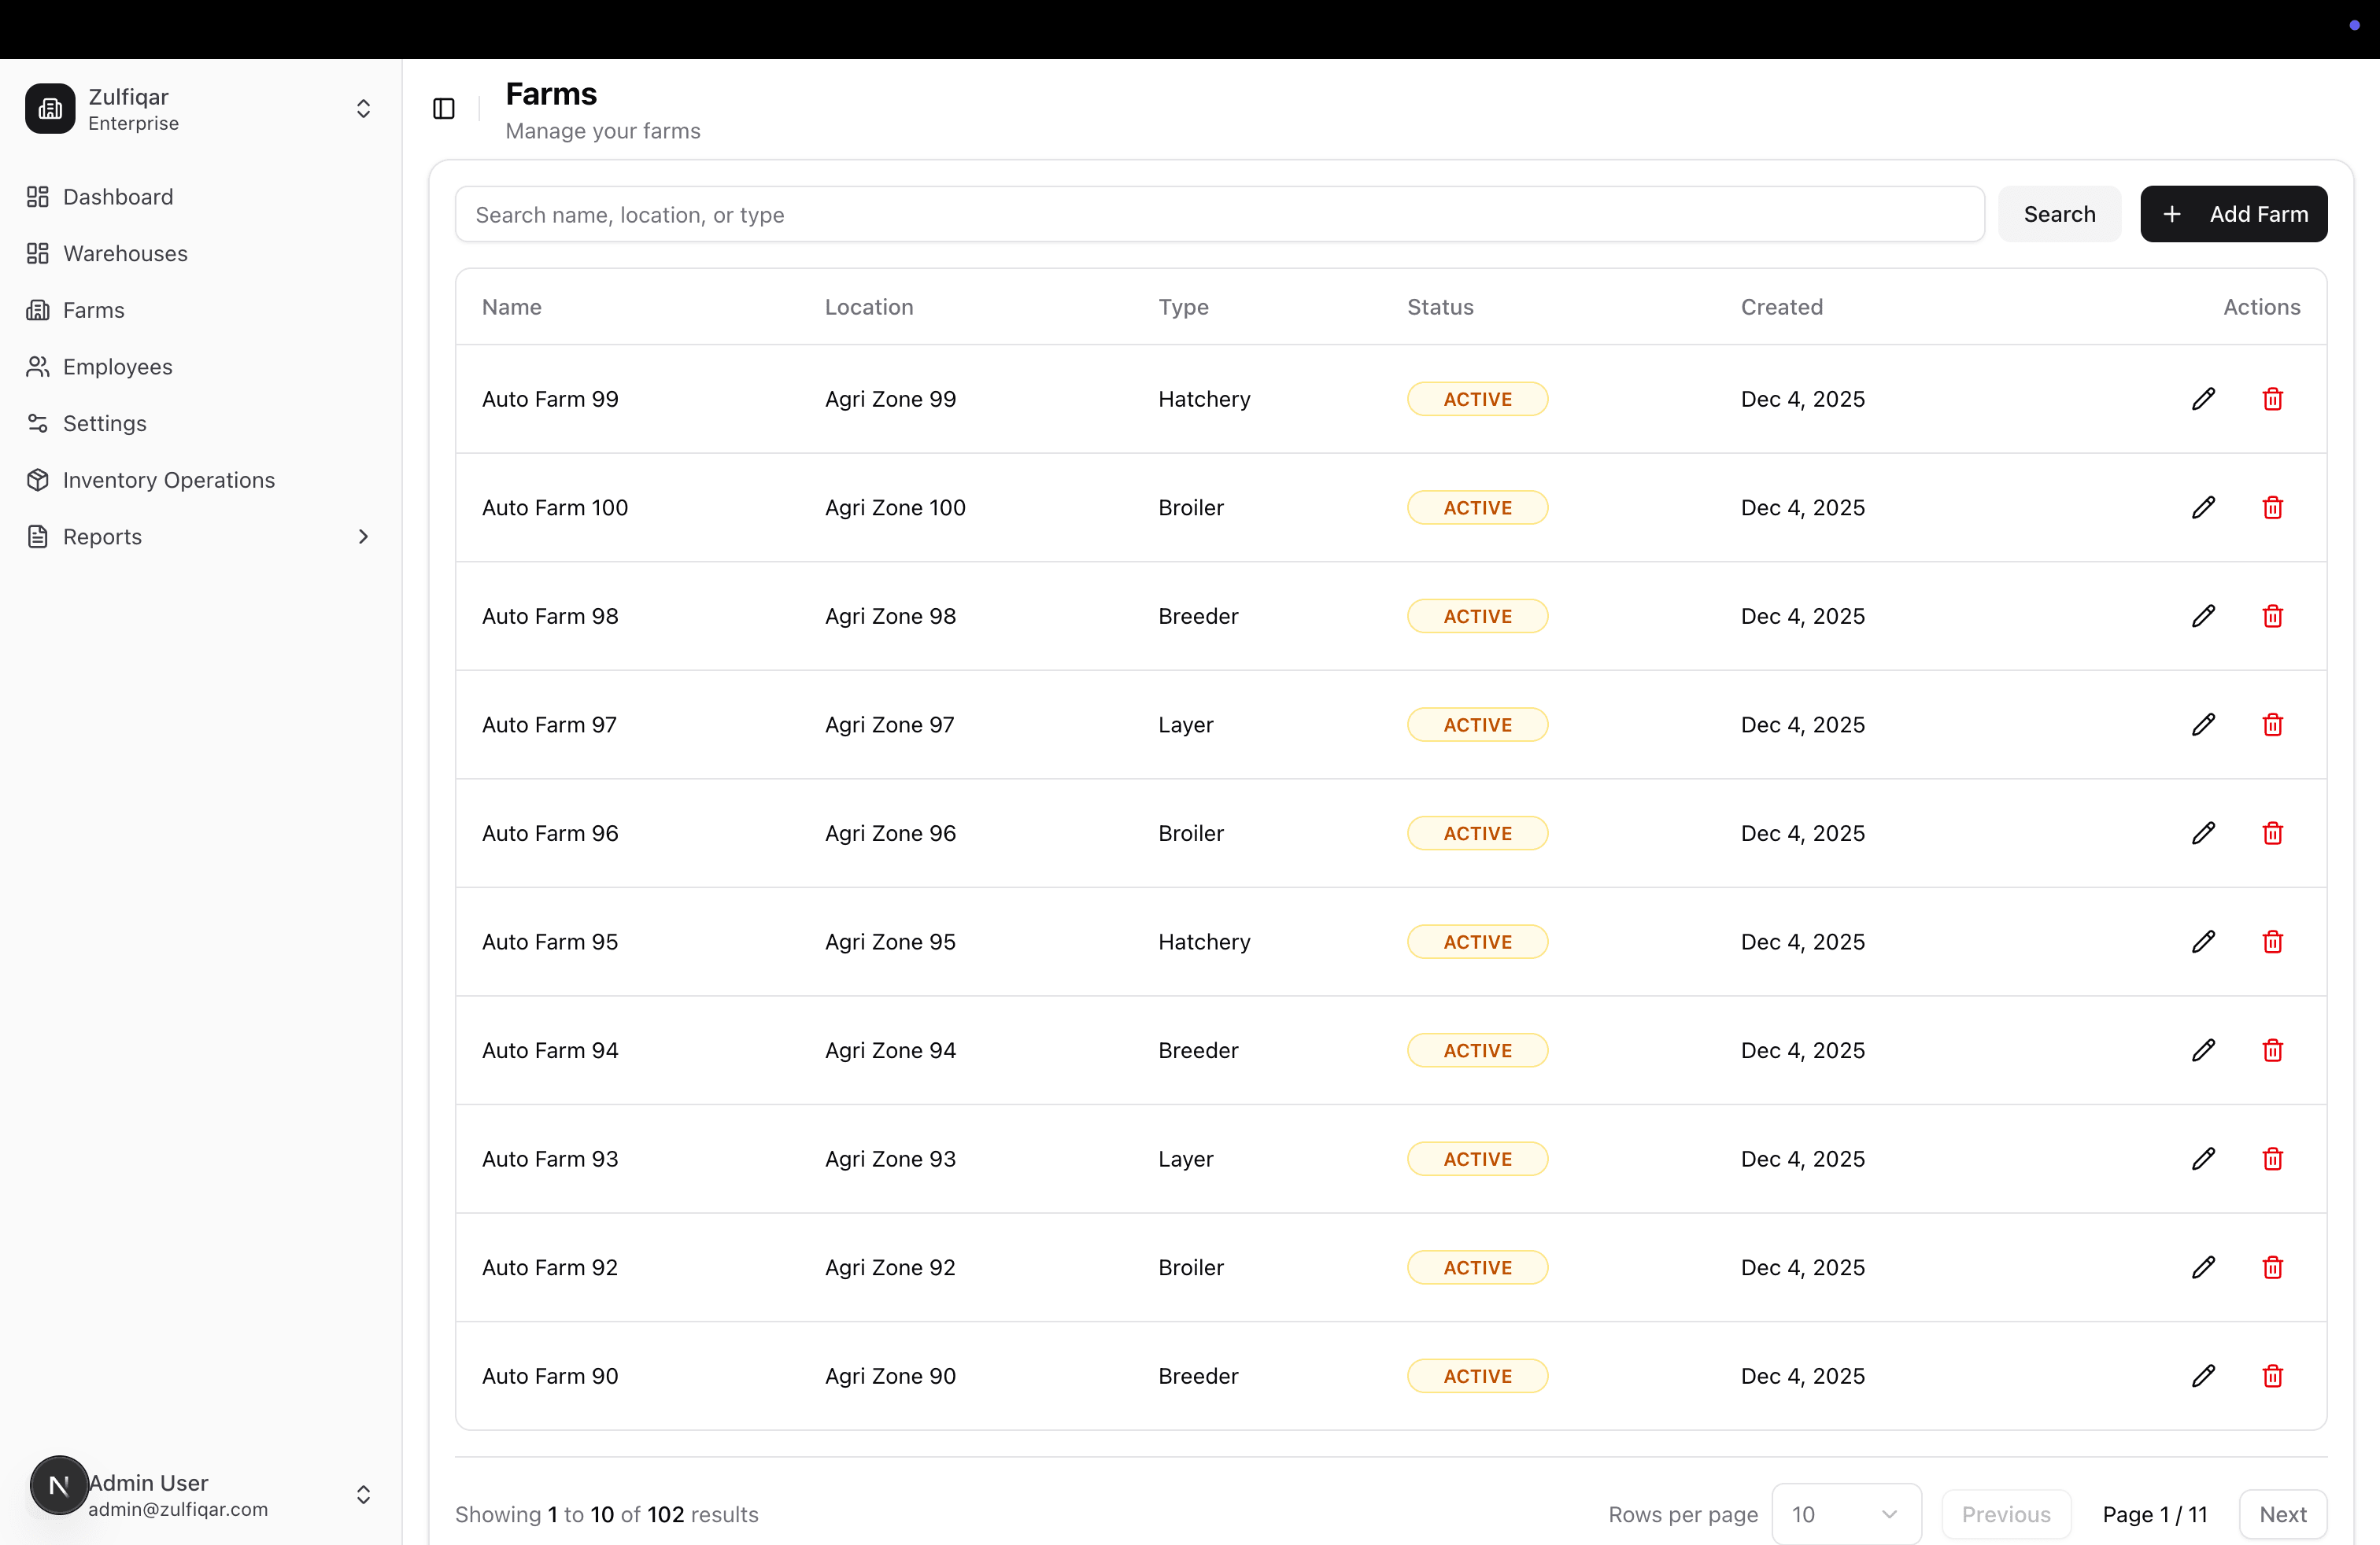Screen dimensions: 2380x1545
Task: Click the Zulfiqar Enterprise building icon
Action: tap(49, 108)
